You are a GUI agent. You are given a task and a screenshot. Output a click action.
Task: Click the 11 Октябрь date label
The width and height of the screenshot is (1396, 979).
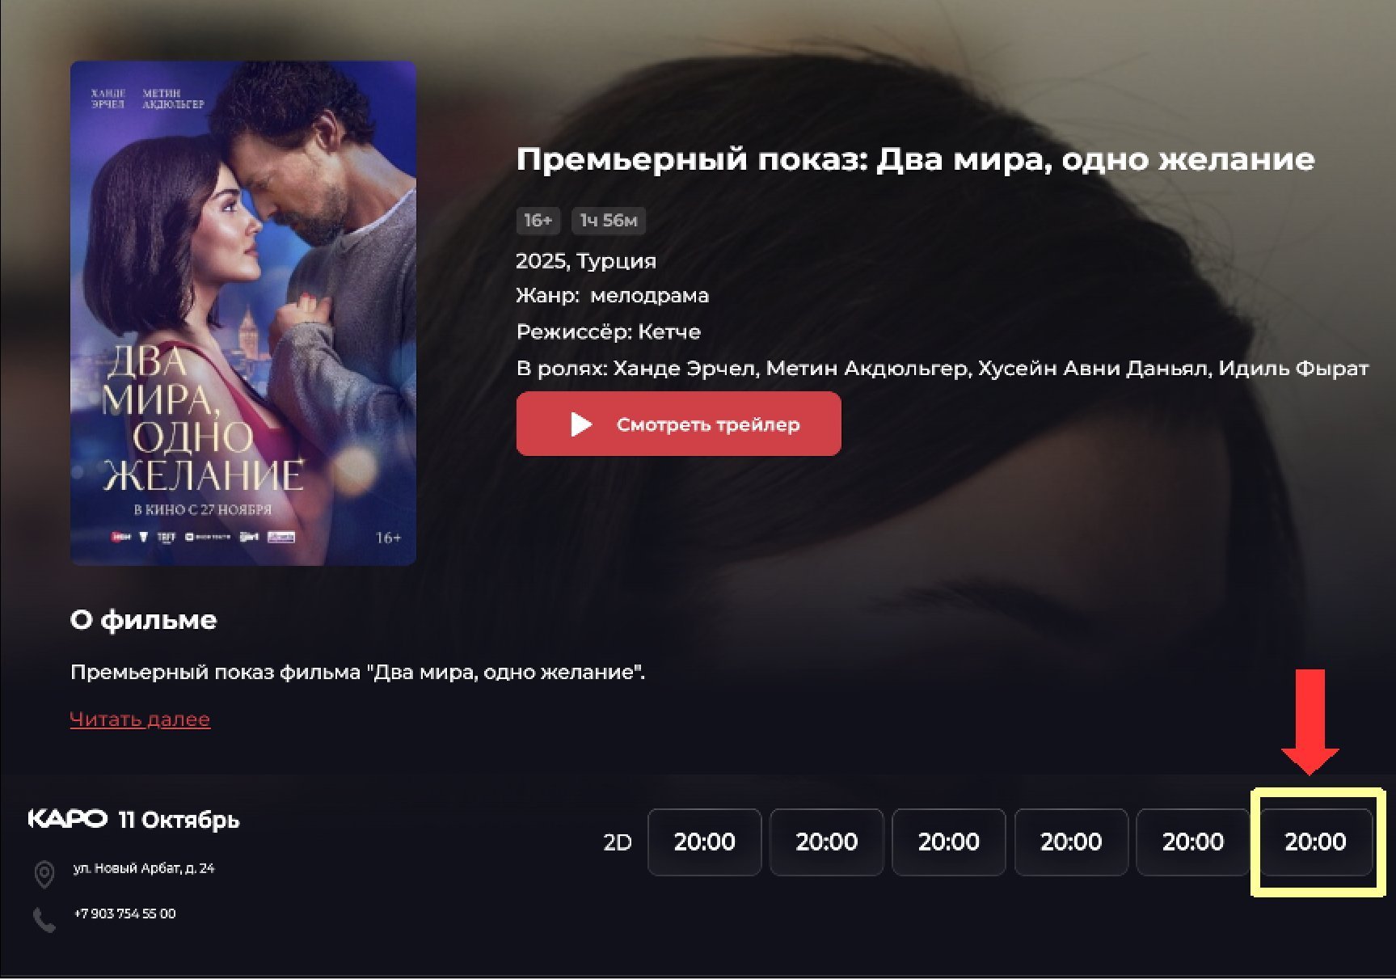click(x=179, y=820)
